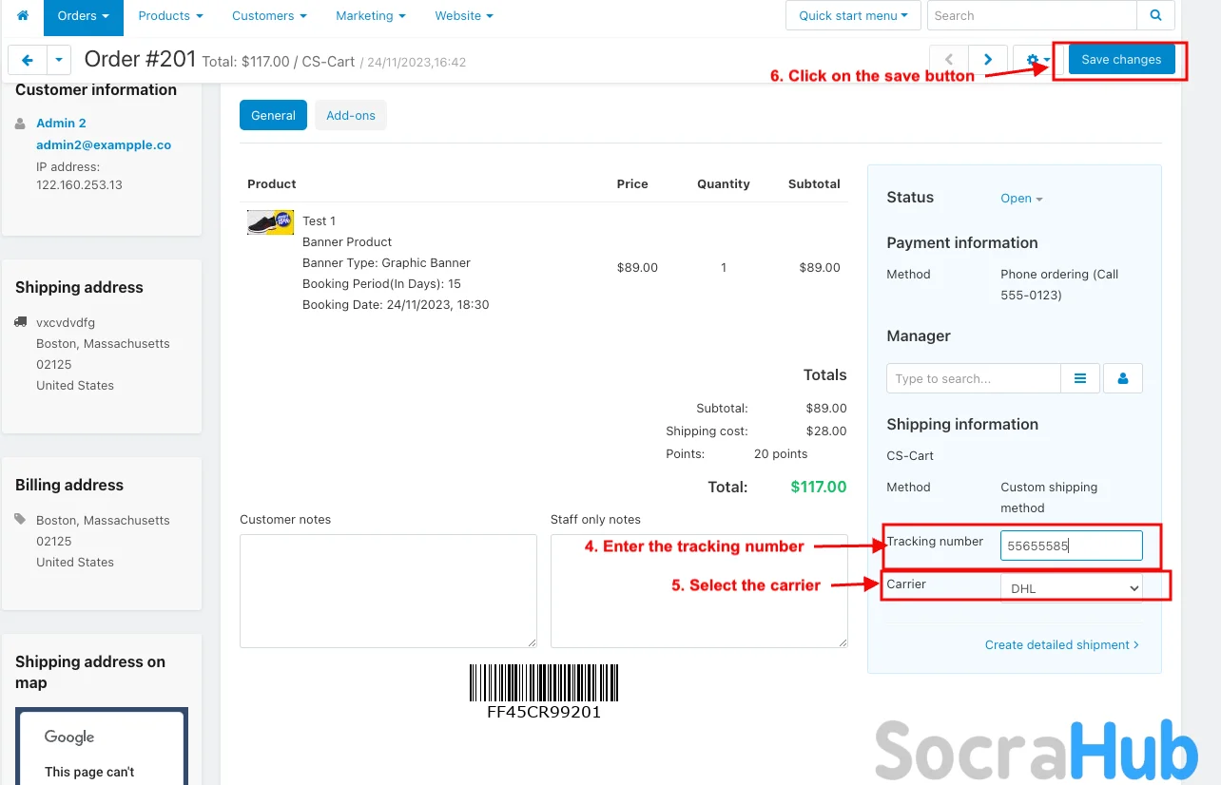Open the Create detailed shipment link
1221x785 pixels.
pyautogui.click(x=1061, y=644)
